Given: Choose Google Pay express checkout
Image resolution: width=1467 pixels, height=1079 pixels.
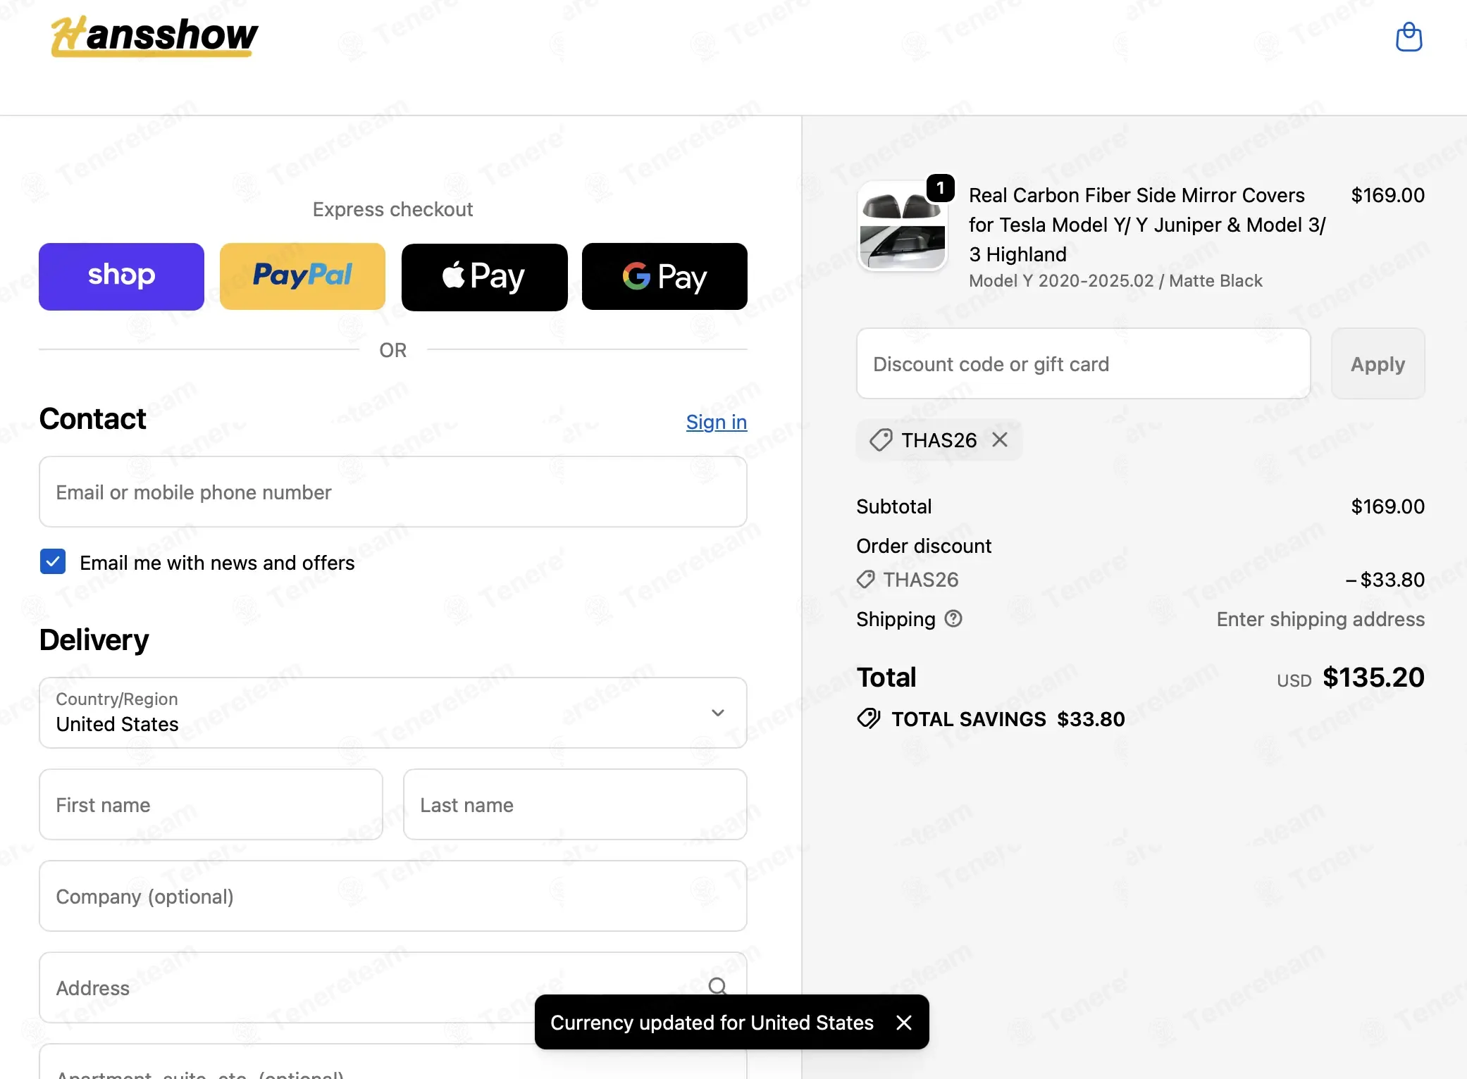Looking at the screenshot, I should pyautogui.click(x=664, y=276).
